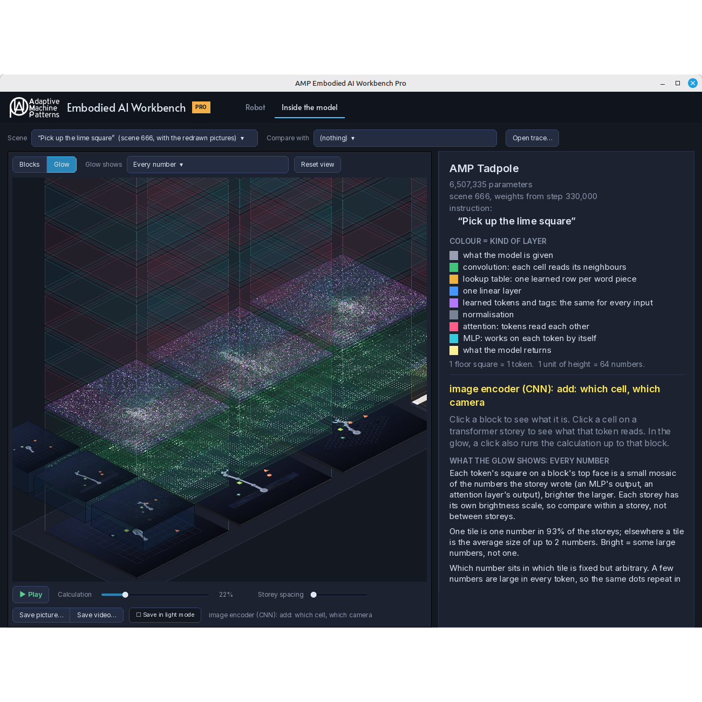Click the 6,507,335 parameters text

click(491, 185)
